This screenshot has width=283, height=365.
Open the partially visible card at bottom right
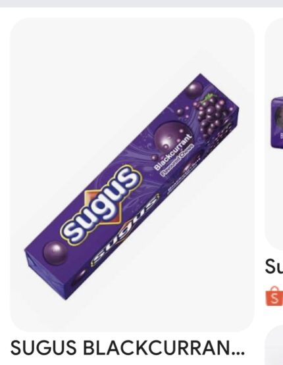pos(274,345)
